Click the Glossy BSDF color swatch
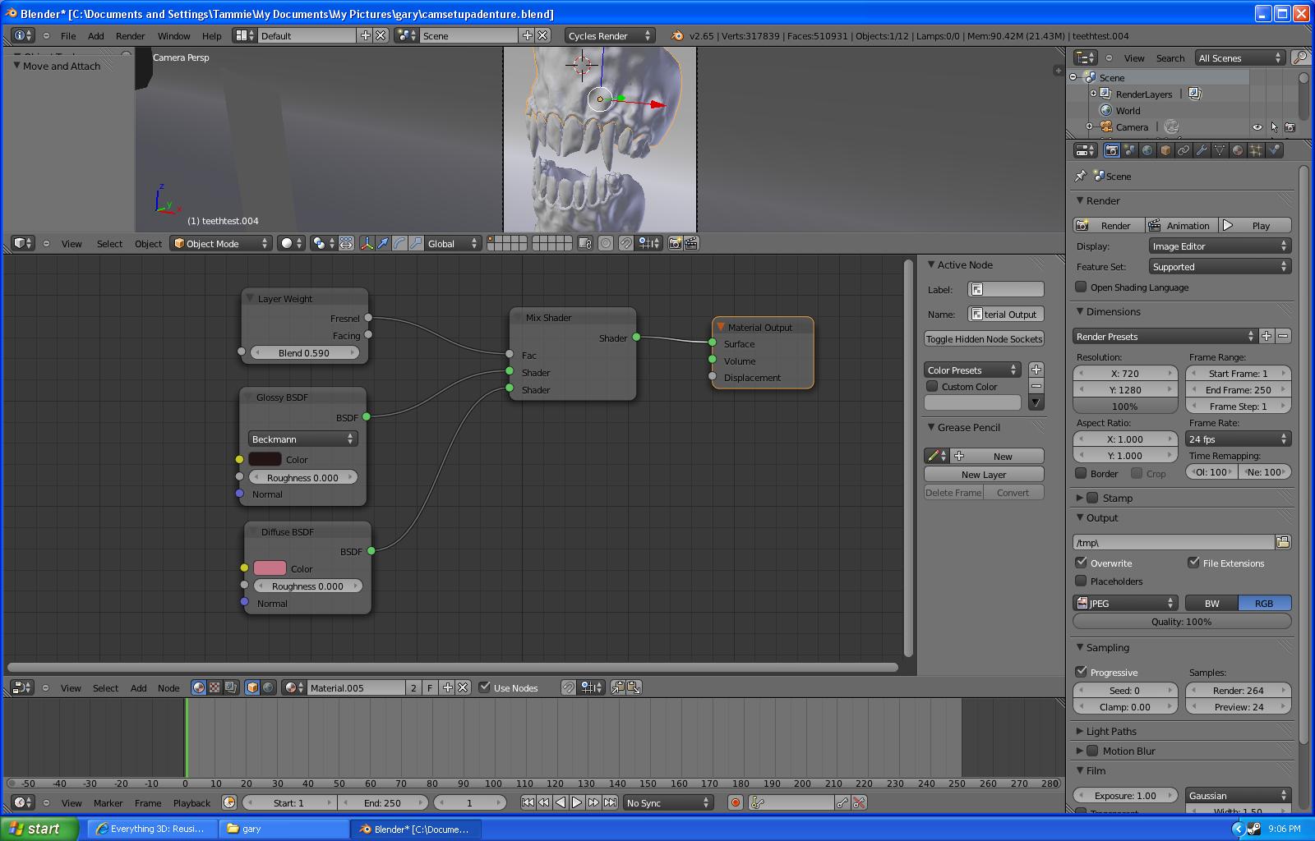The image size is (1315, 841). coord(265,459)
